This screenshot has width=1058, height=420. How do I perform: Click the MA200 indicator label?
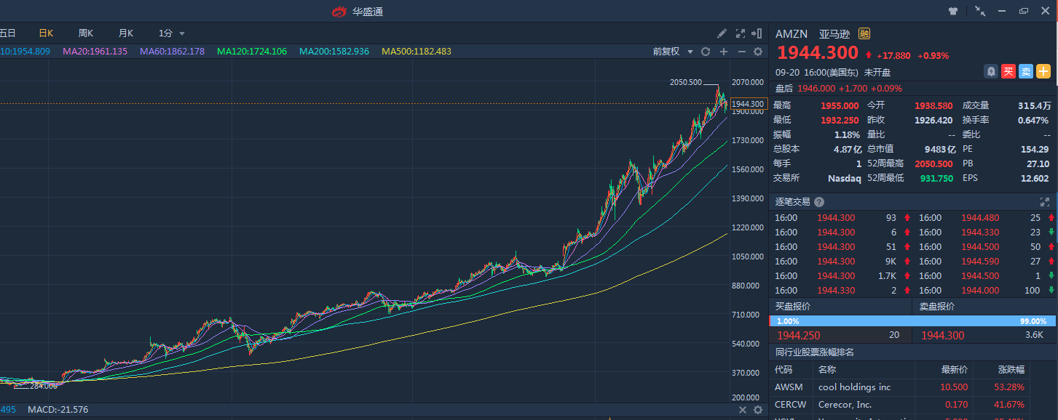point(334,52)
